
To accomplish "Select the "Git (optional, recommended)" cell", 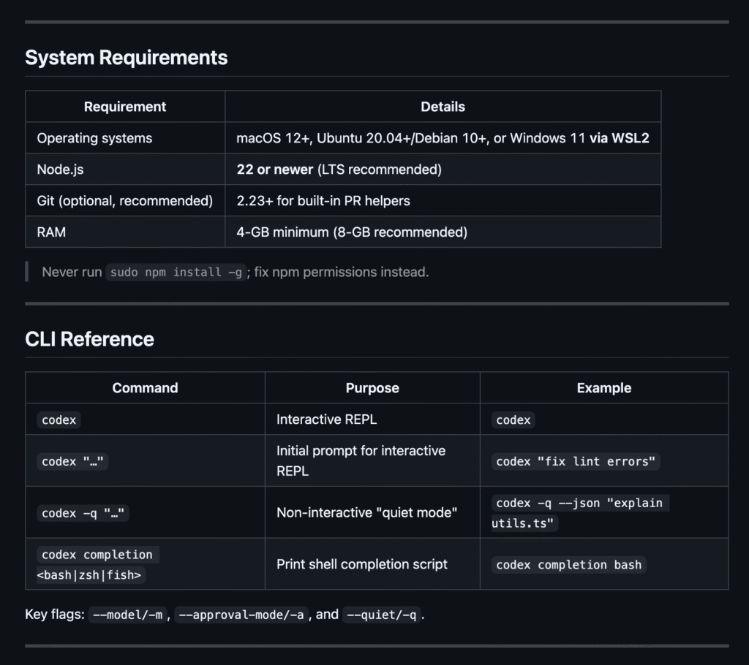I will coord(124,200).
